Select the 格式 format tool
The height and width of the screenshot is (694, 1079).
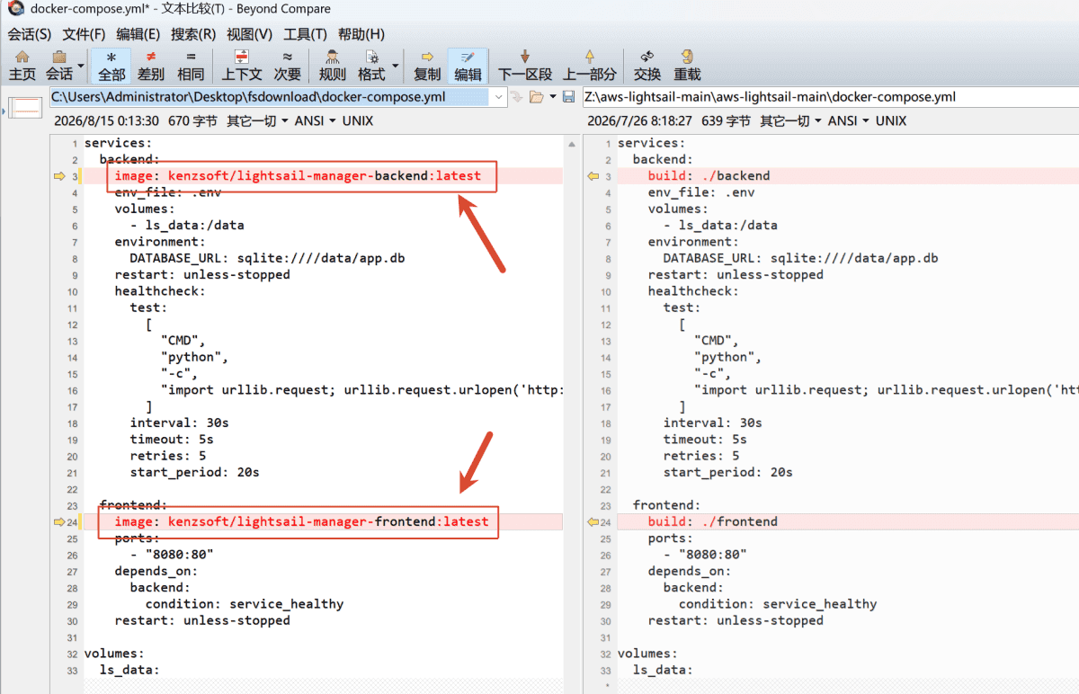tap(371, 66)
